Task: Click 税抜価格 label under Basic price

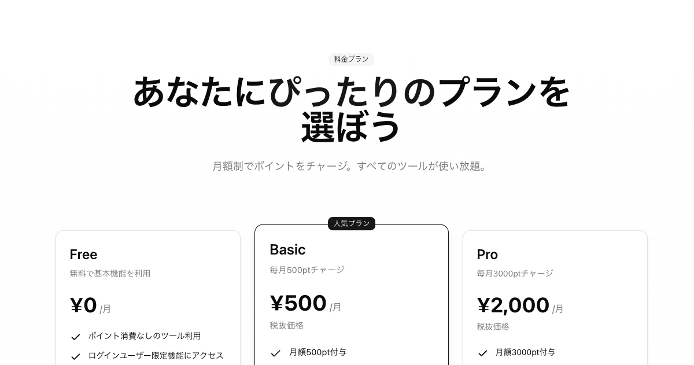Action: (x=287, y=325)
